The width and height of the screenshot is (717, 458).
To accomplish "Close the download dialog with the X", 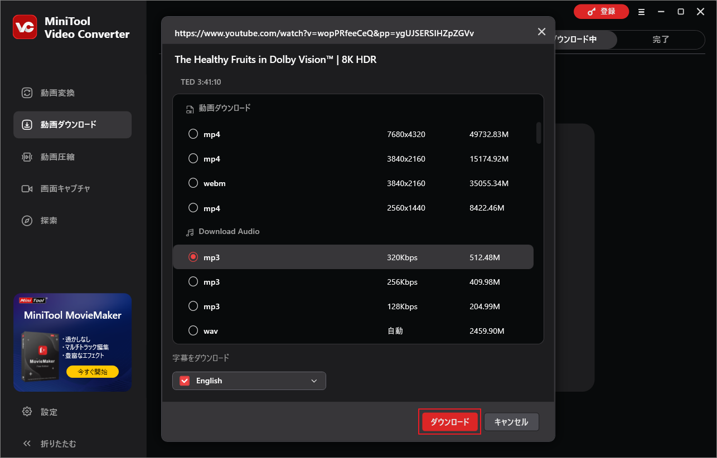I will 541,32.
